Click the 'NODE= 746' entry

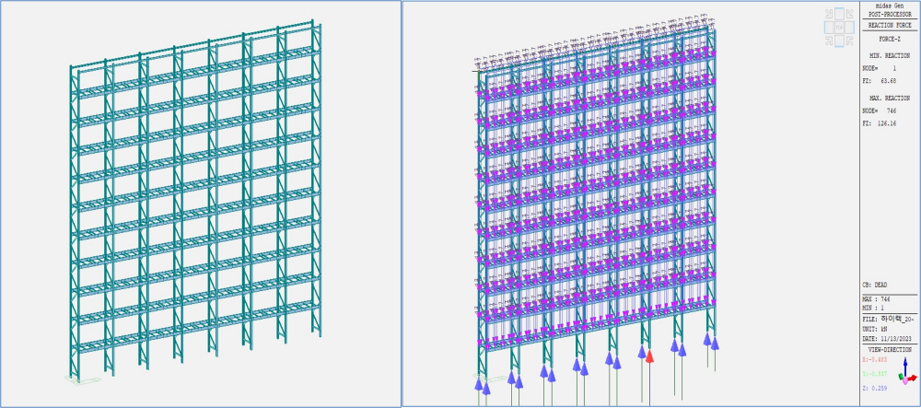point(880,111)
